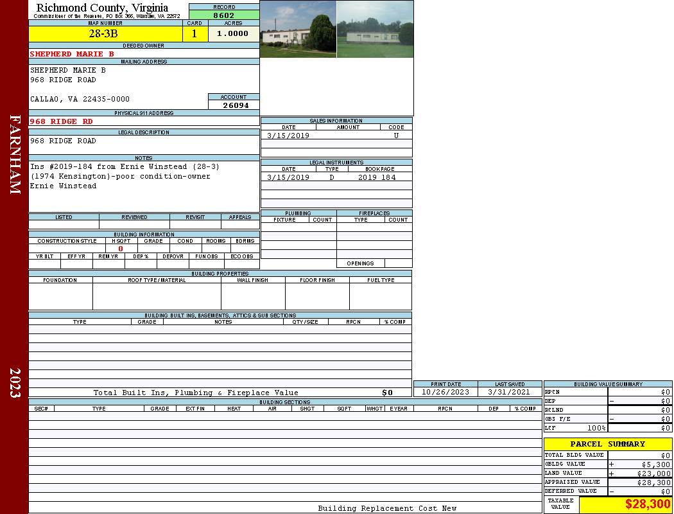Click the right property photo thumbnail
The width and height of the screenshot is (674, 514).
(x=375, y=30)
